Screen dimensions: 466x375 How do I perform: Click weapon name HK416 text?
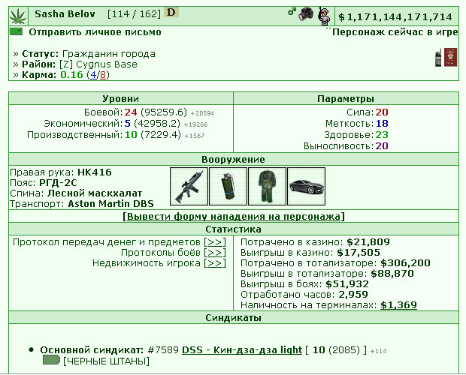pos(95,172)
